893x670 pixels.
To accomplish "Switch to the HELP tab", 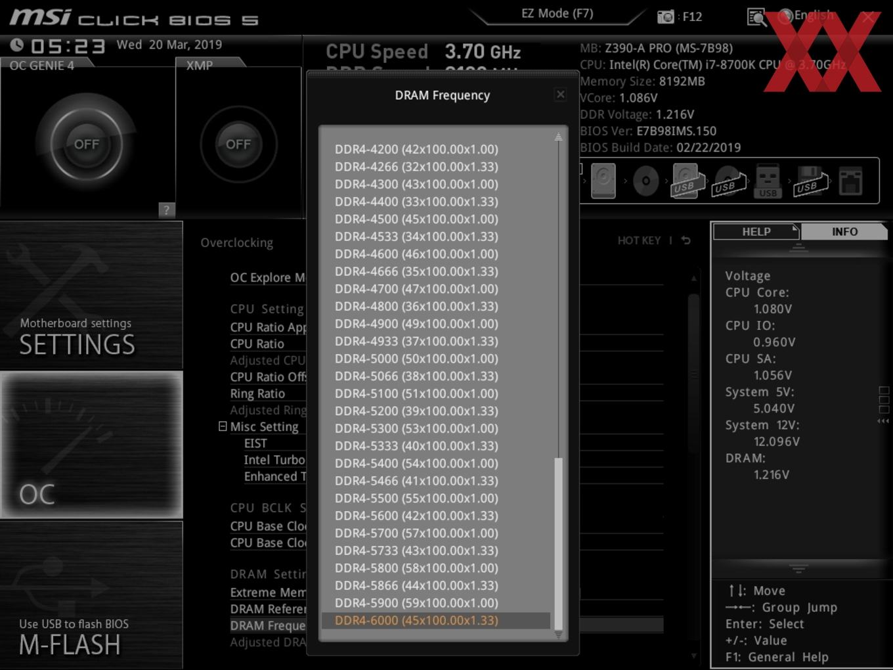I will pyautogui.click(x=756, y=231).
